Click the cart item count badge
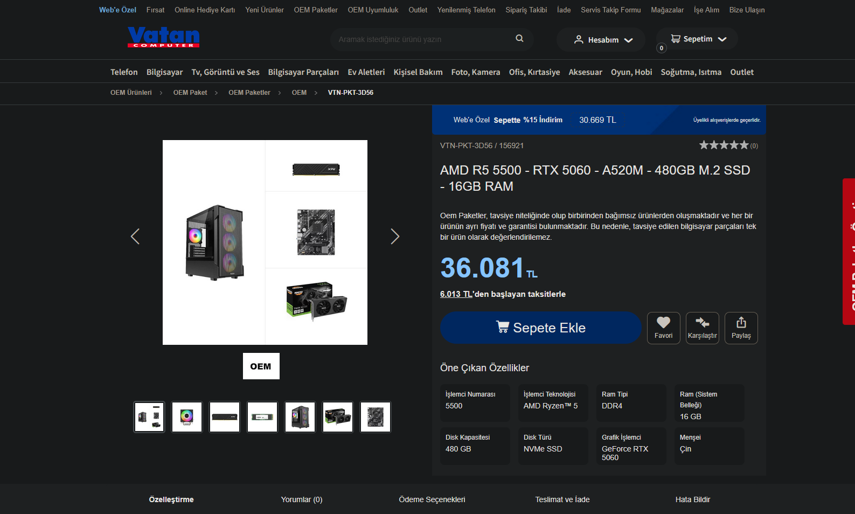The height and width of the screenshot is (514, 855). tap(662, 48)
